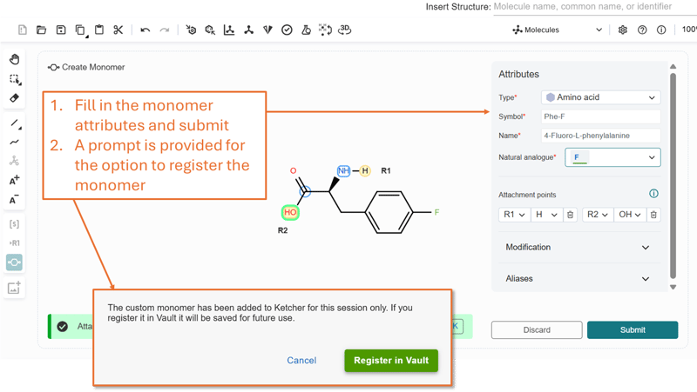Image resolution: width=697 pixels, height=392 pixels.
Task: Run the Check Structure tool
Action: (x=287, y=30)
